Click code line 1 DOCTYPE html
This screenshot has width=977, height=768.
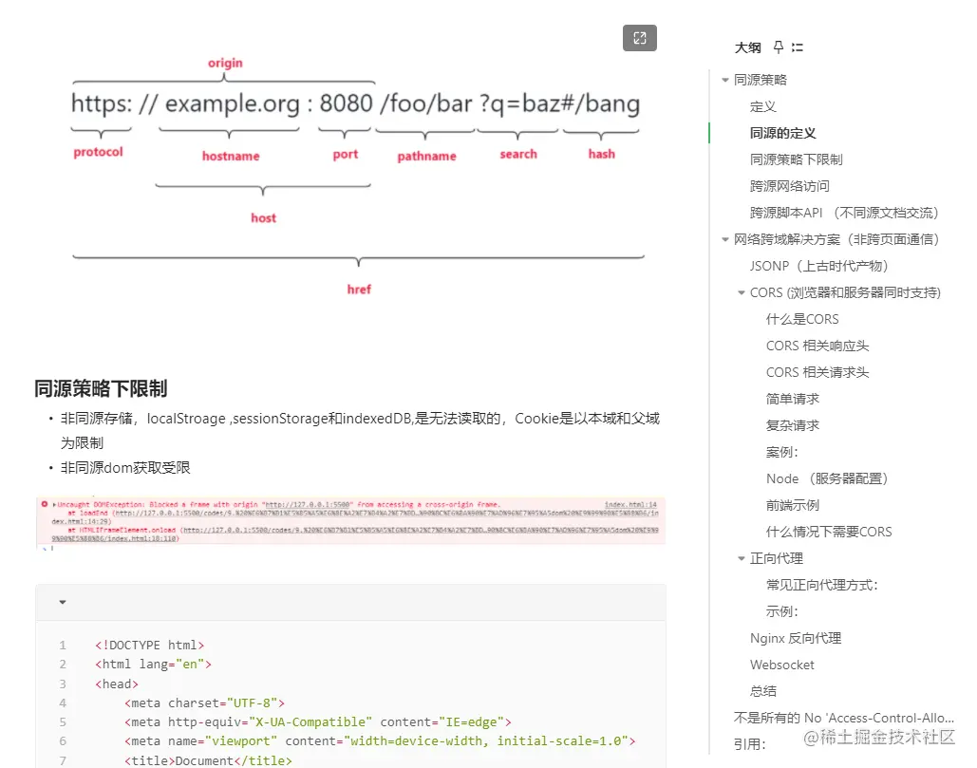[x=150, y=646]
